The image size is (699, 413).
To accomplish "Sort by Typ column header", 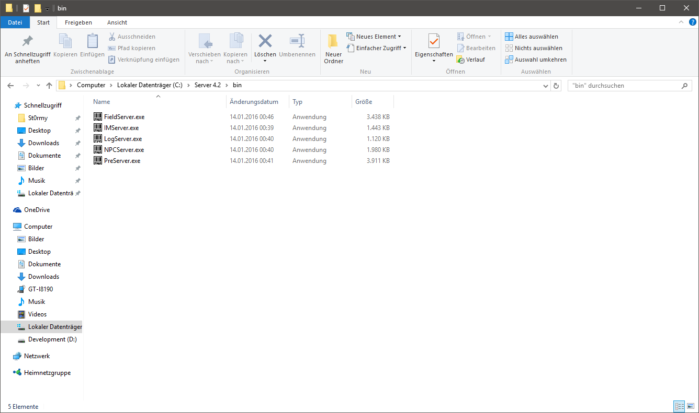I will (320, 102).
